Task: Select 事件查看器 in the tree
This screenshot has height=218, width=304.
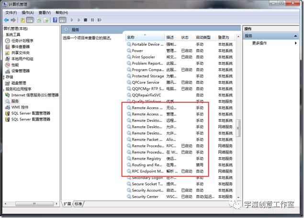Action: 17,47
